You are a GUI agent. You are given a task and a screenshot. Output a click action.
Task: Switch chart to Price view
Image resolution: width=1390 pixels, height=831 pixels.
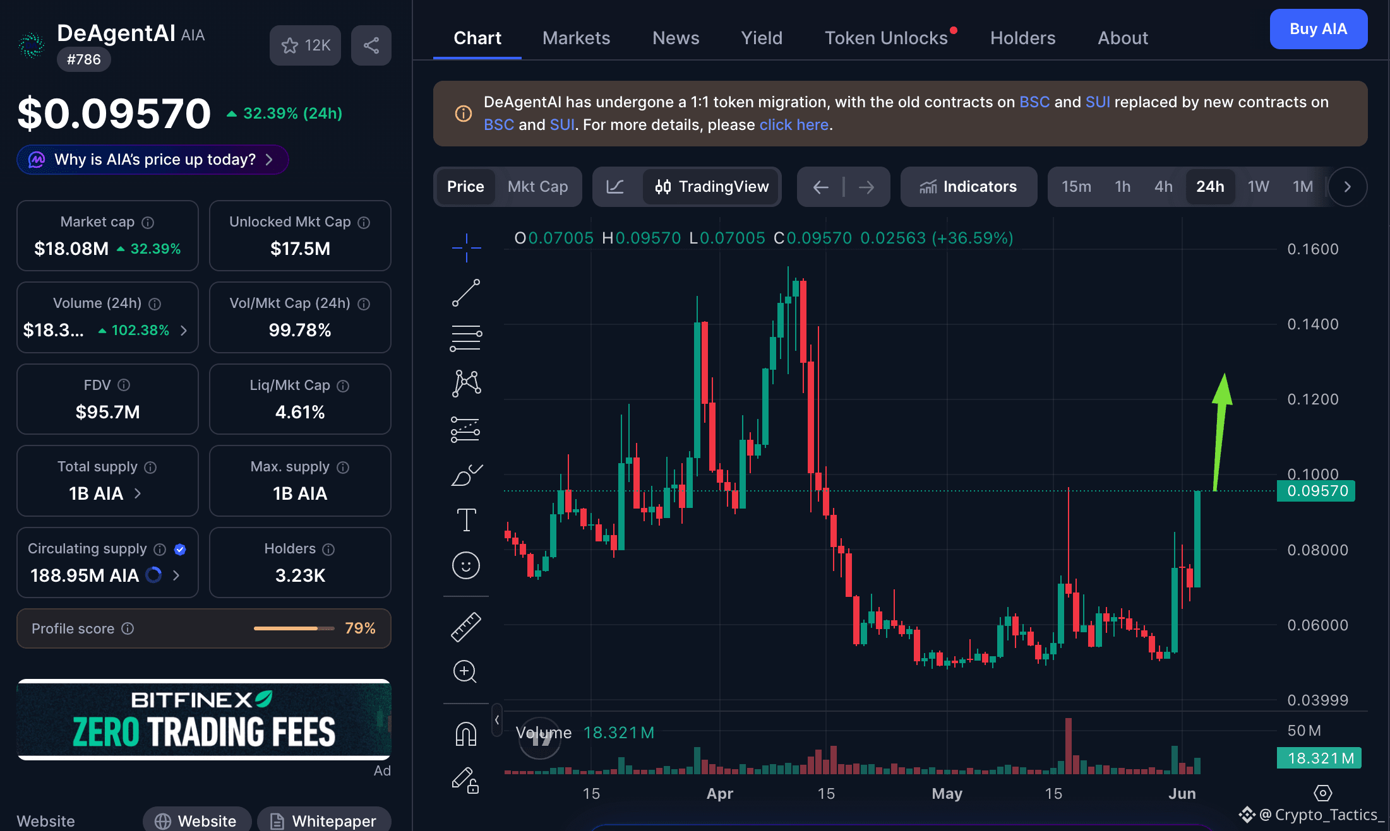coord(465,187)
